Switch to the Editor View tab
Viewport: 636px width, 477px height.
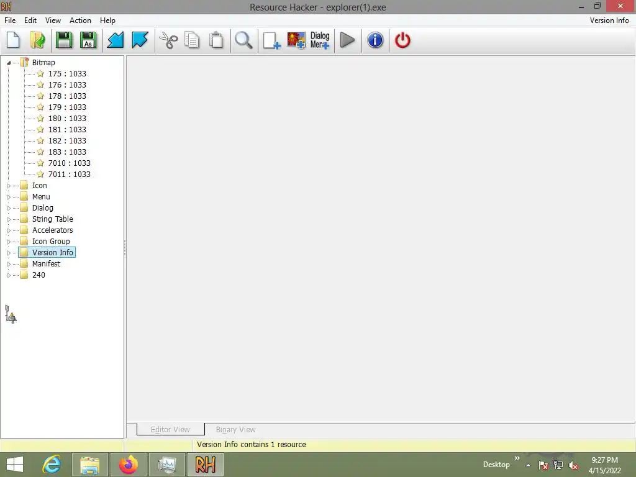(170, 429)
